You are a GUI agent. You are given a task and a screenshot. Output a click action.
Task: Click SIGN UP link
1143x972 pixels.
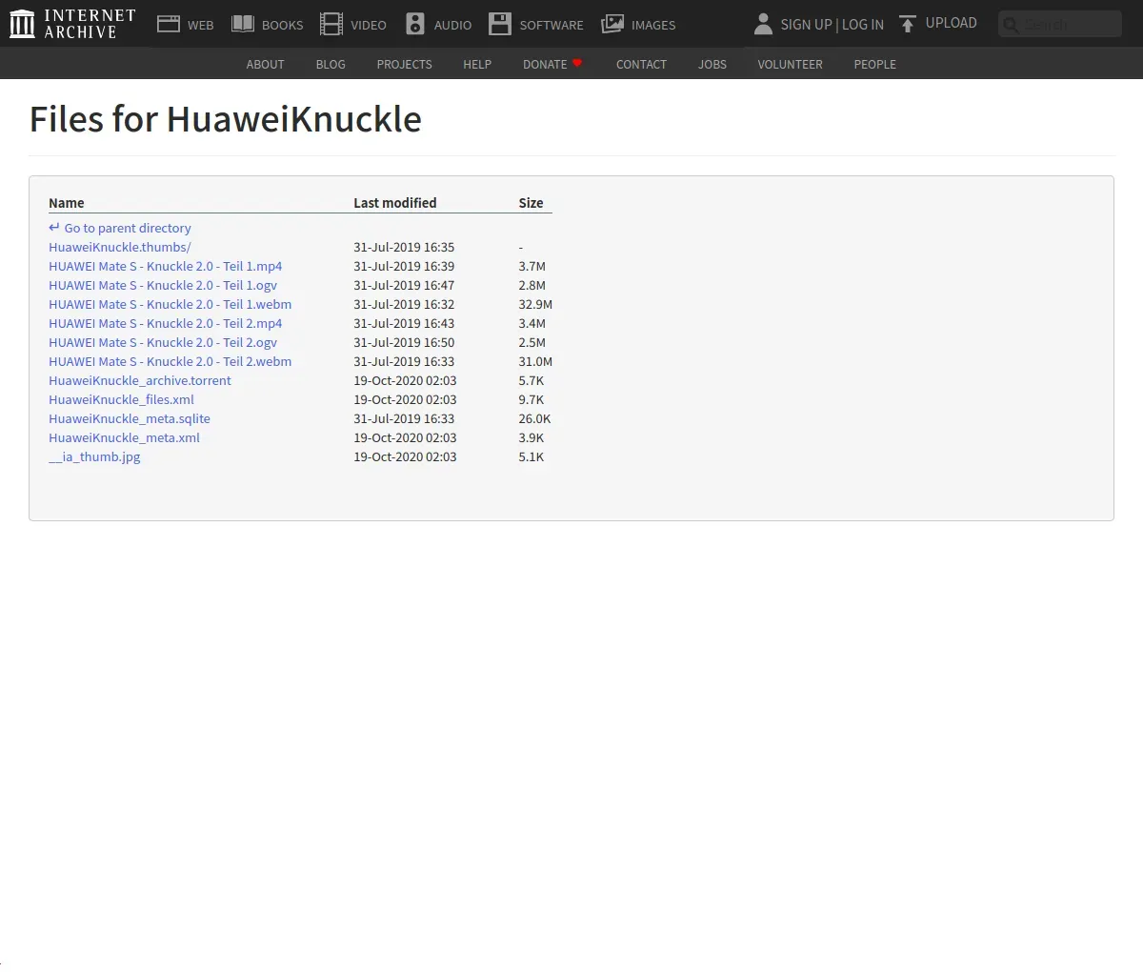coord(807,25)
